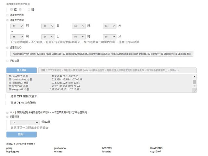This screenshot has height=156, width=208.
Task: Click the PTT article URL input field
Action: [117, 70]
